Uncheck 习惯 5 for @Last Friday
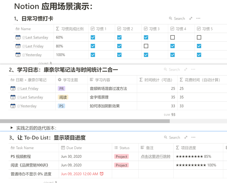Screen dimensions: 227x183 (x=199, y=46)
